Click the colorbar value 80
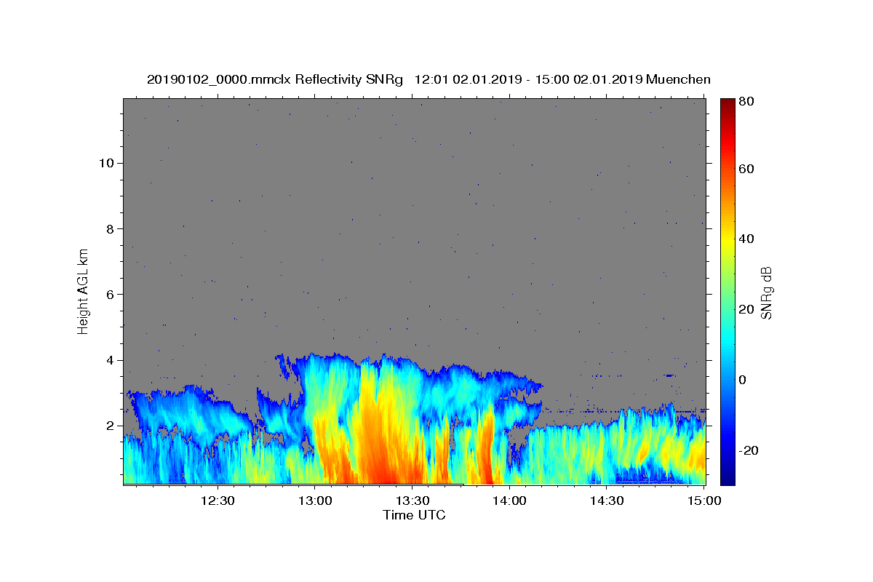873x582 pixels. coord(746,102)
